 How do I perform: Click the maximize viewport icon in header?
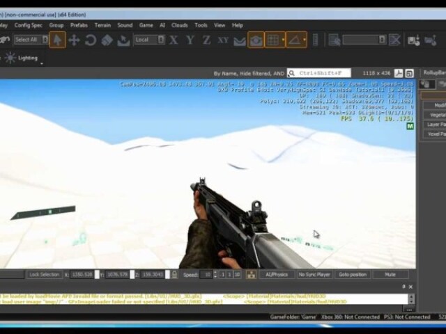point(409,73)
